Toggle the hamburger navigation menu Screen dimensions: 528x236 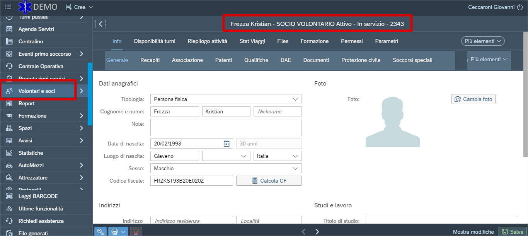(x=8, y=7)
